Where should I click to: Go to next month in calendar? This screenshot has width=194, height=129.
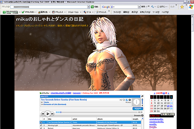tap(168, 93)
